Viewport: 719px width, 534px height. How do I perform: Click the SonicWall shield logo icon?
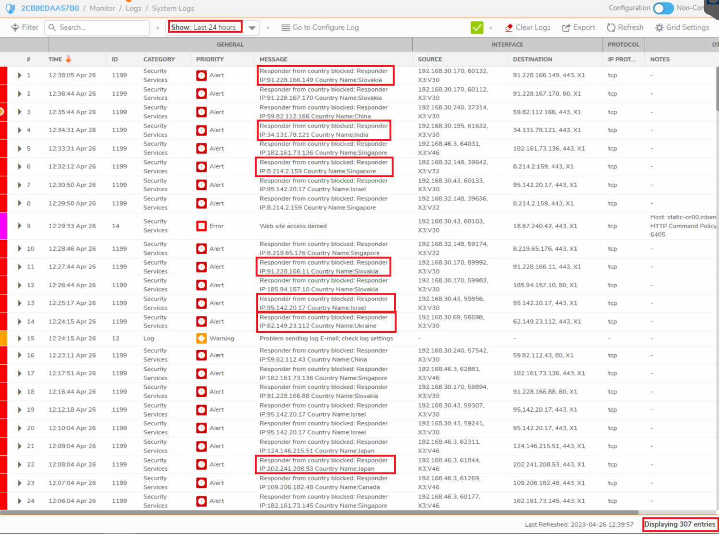[x=10, y=8]
